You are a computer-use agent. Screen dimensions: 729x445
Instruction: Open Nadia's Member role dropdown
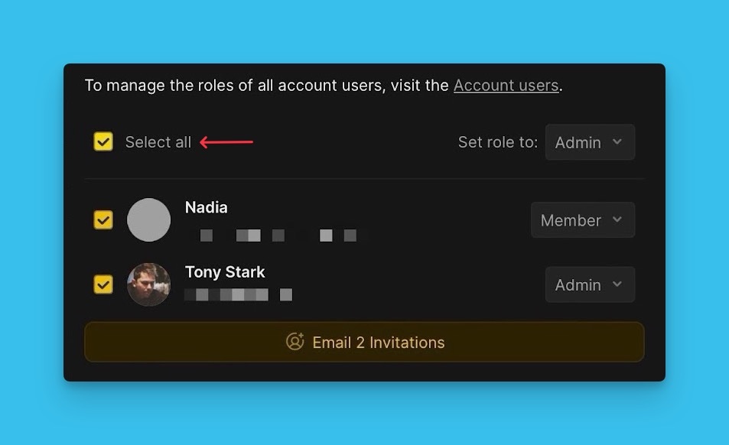tap(582, 220)
